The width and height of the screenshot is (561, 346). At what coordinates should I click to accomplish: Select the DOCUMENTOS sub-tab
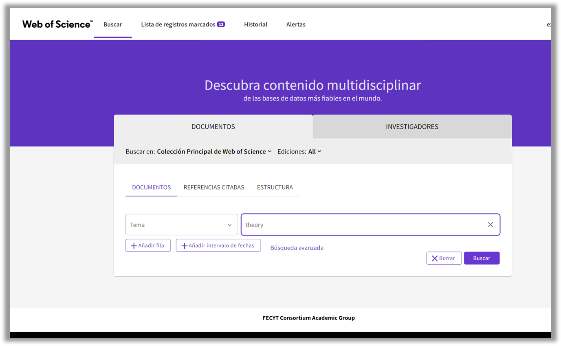151,187
